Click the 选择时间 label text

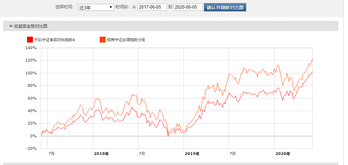pos(64,7)
